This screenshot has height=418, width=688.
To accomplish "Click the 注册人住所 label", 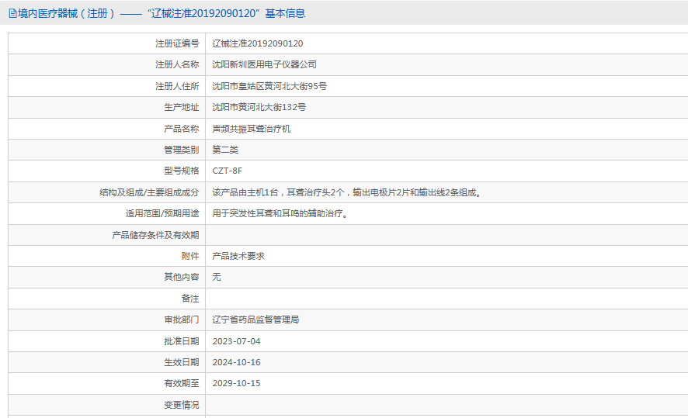I will (x=177, y=86).
